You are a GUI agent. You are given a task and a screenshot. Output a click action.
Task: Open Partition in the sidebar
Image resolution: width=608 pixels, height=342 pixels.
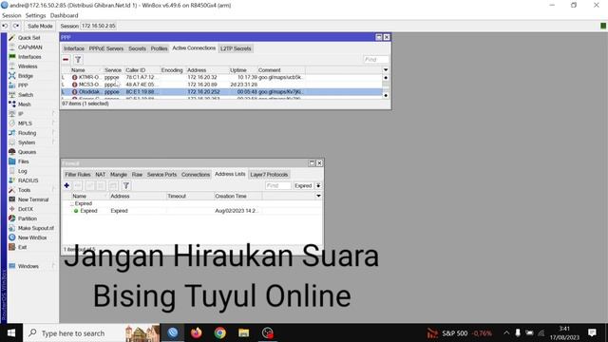(x=28, y=218)
